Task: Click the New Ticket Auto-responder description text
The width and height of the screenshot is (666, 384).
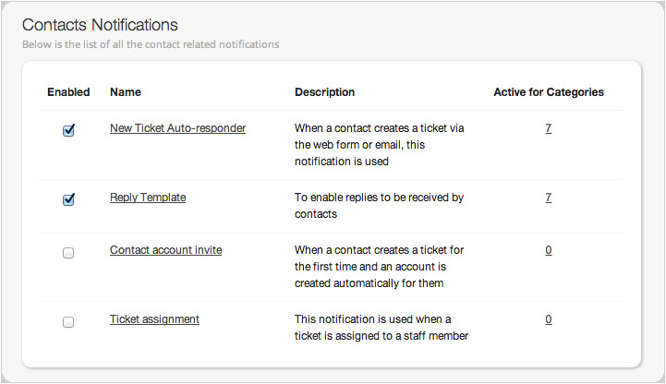Action: [x=379, y=145]
